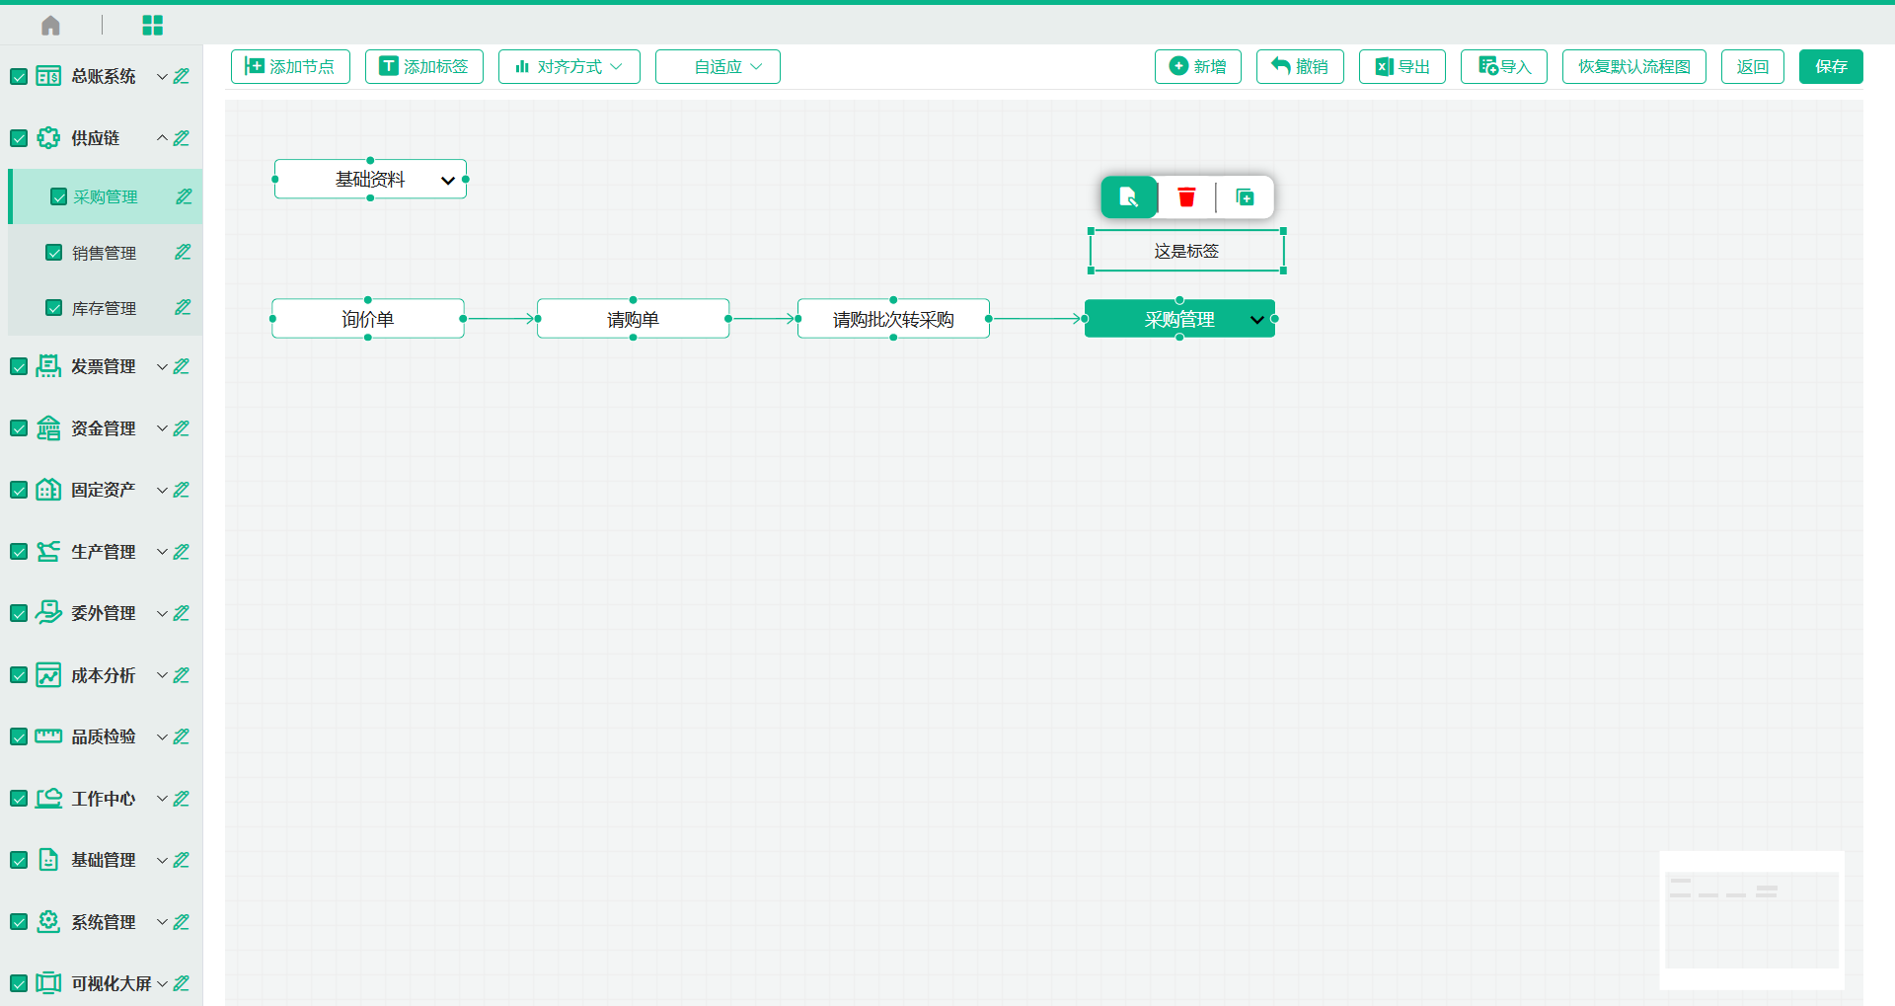
Task: Open the grid apps icon
Action: coord(152,25)
